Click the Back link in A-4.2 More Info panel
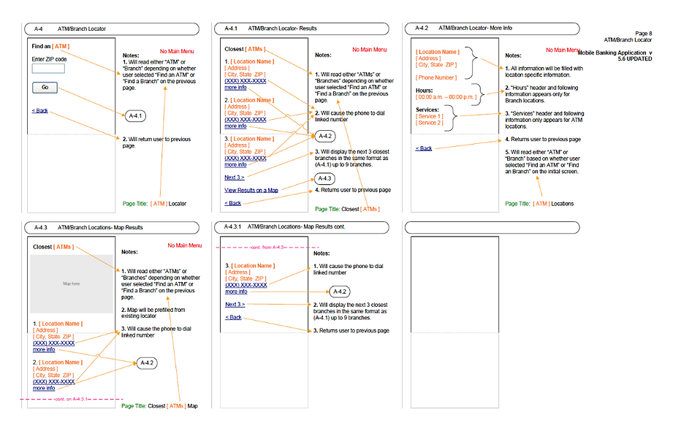The height and width of the screenshot is (439, 681). coord(424,148)
